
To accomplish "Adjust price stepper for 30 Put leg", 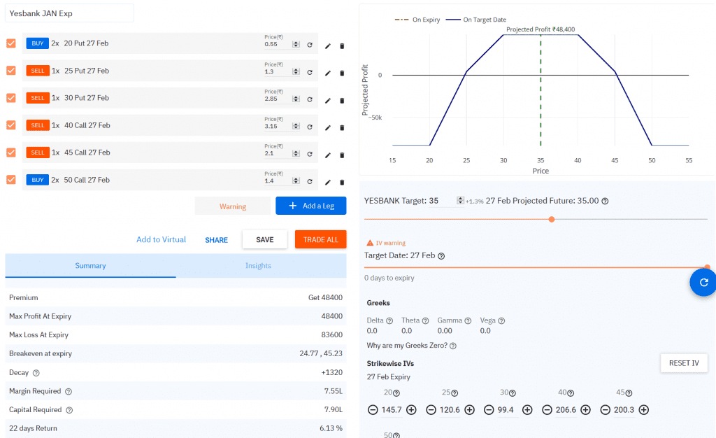I will point(296,99).
